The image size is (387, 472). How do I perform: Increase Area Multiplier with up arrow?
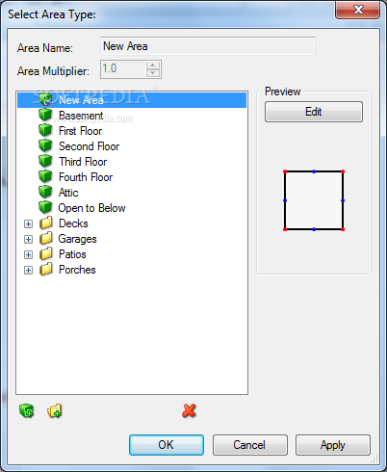pos(153,66)
